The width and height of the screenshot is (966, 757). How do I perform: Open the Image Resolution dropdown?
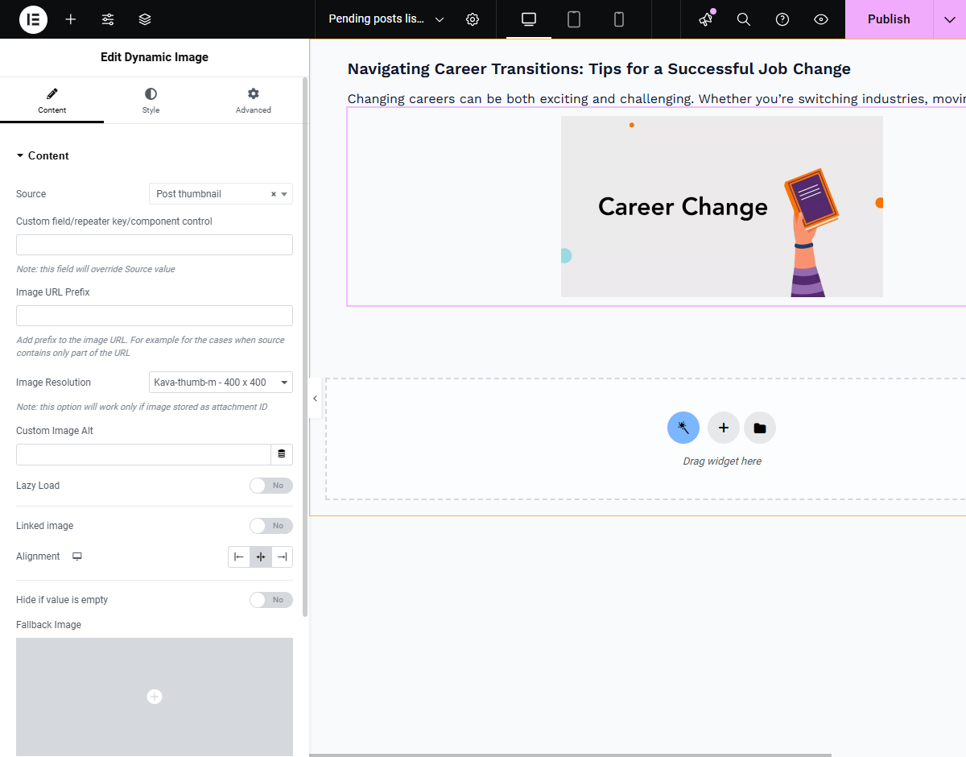pyautogui.click(x=221, y=383)
